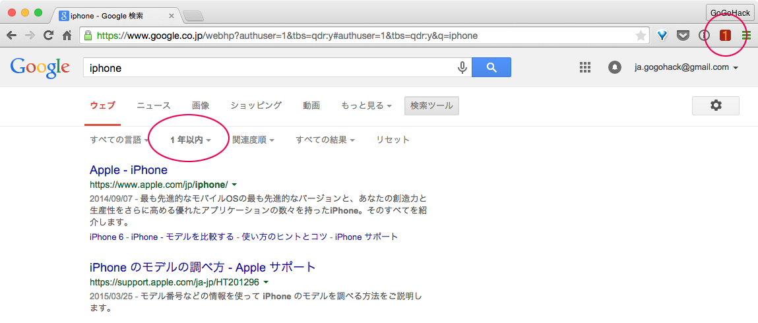Viewport: 758px width, 323px height.
Task: Click the tab favicon for iphone search
Action: pos(63,15)
